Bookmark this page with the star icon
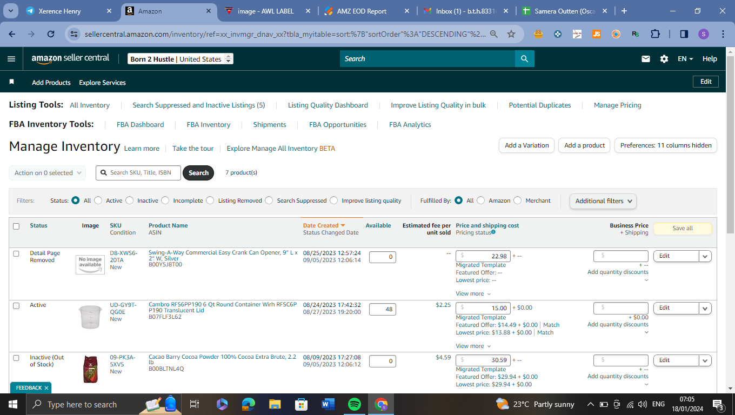The width and height of the screenshot is (735, 415). (511, 34)
